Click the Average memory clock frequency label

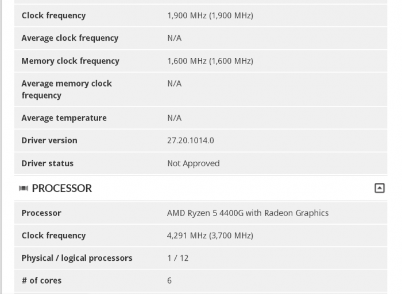coord(67,89)
